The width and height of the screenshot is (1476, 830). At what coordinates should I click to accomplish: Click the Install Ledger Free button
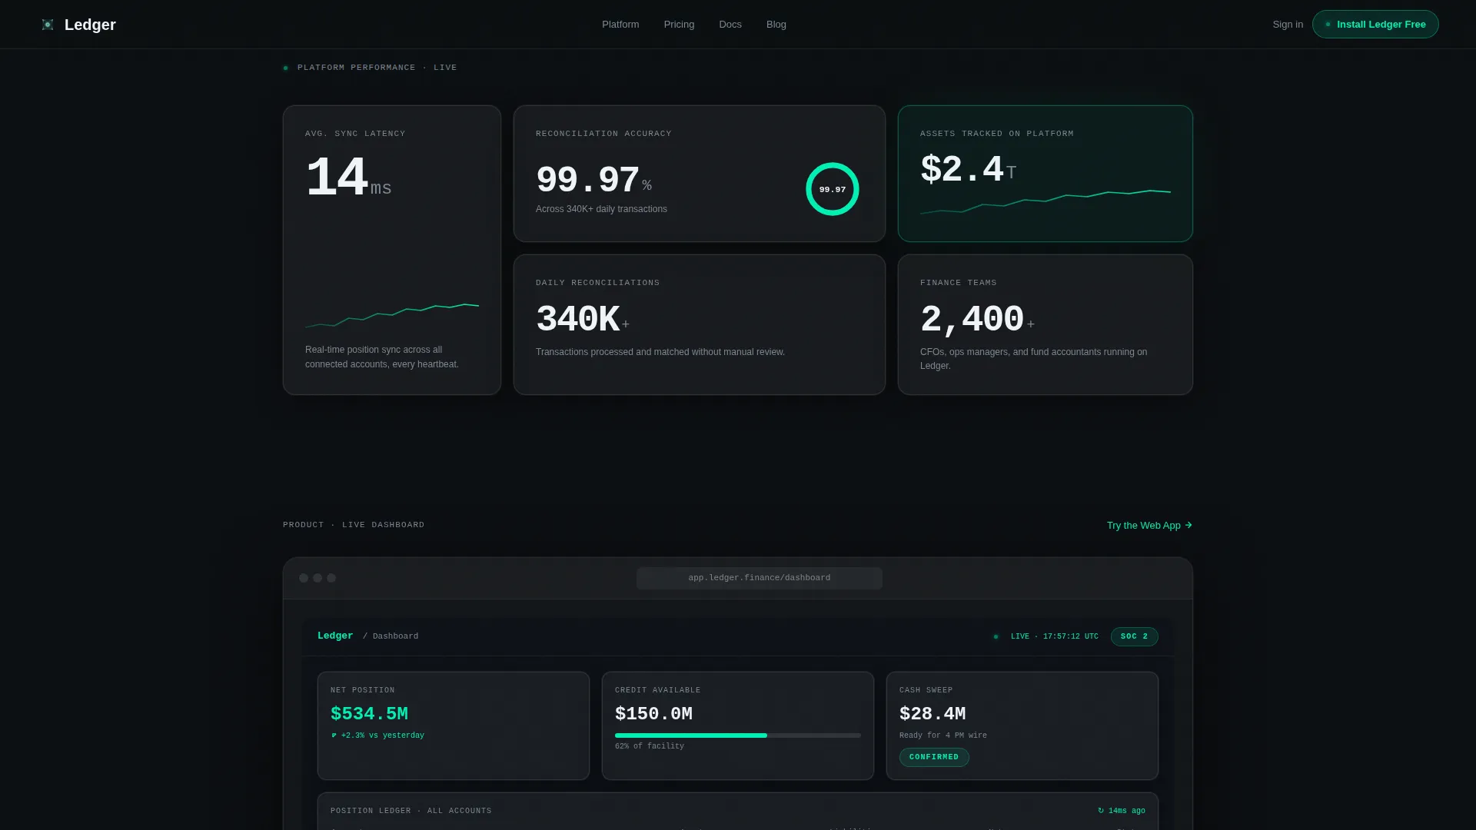1375,25
